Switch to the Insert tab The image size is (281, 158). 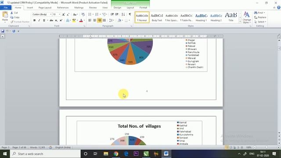point(30,7)
